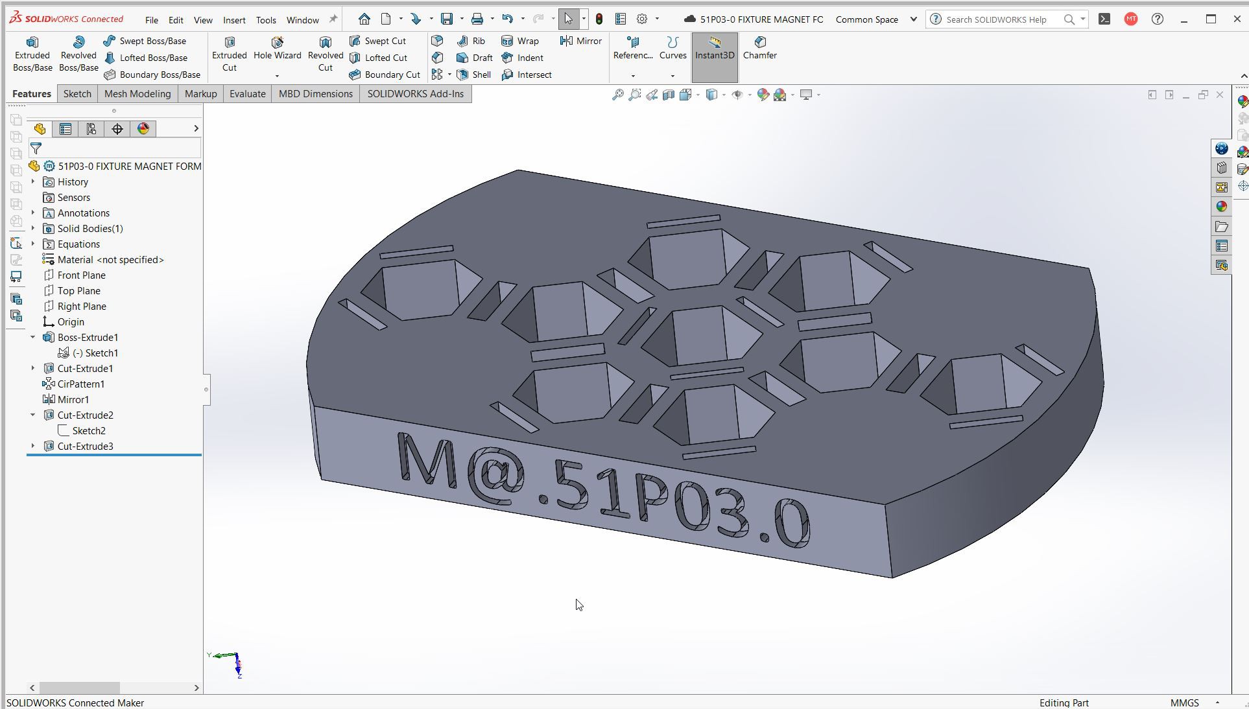Click Material <not specified> entry
This screenshot has width=1249, height=709.
click(103, 259)
